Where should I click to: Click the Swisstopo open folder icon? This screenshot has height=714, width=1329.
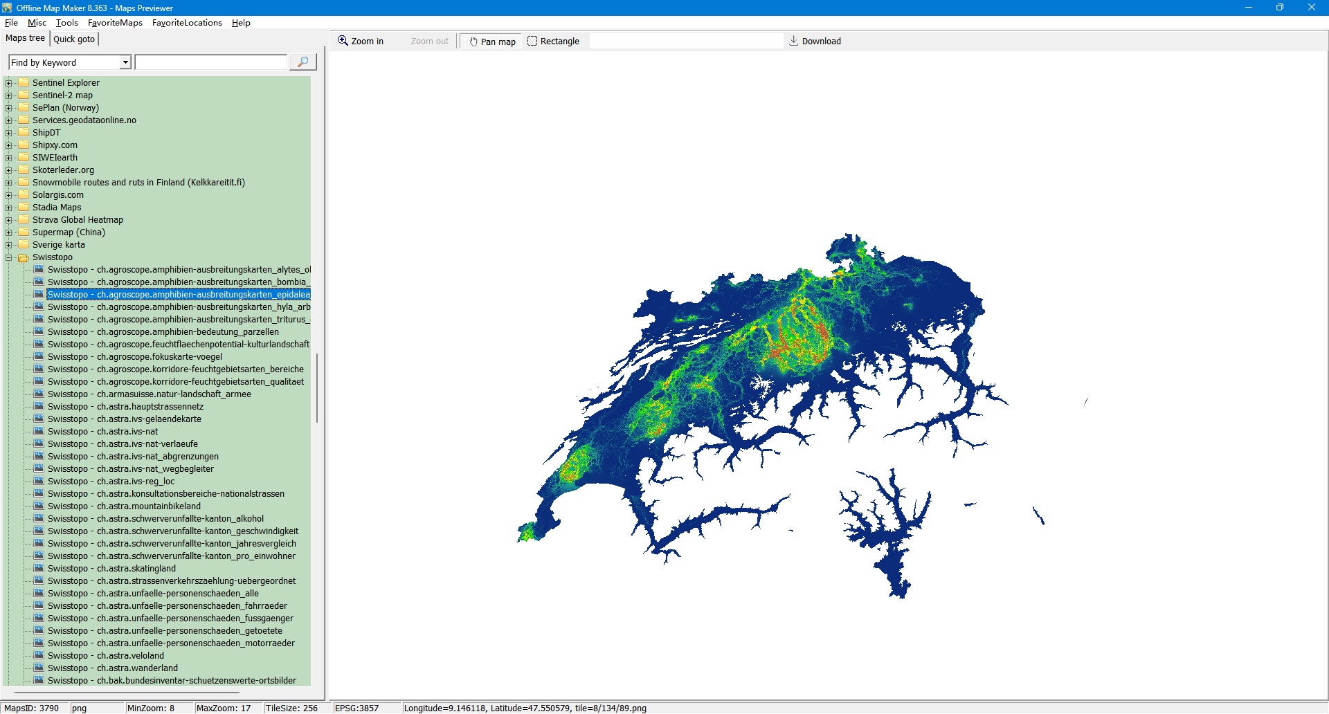[24, 257]
